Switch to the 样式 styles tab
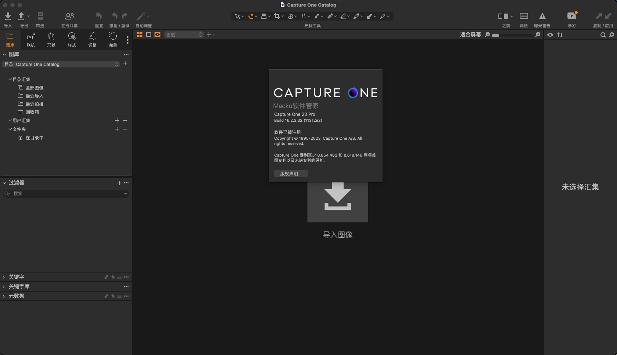This screenshot has width=617, height=355. [x=72, y=40]
